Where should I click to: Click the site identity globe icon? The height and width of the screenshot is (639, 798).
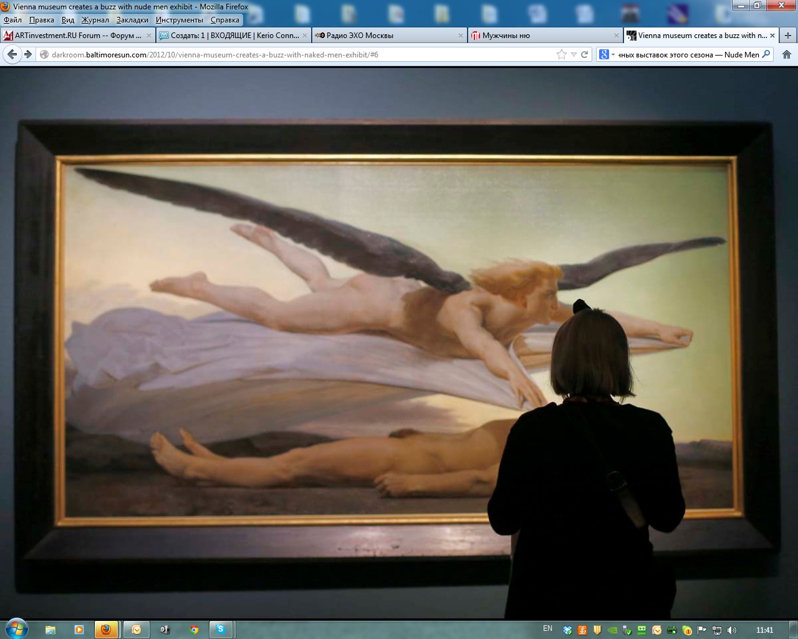[44, 54]
